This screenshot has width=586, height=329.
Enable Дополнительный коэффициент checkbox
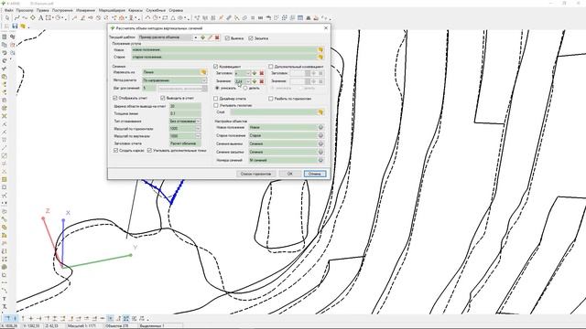click(x=271, y=67)
